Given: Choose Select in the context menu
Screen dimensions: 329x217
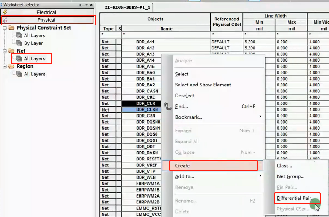Looking at the screenshot, I should coord(182,74).
